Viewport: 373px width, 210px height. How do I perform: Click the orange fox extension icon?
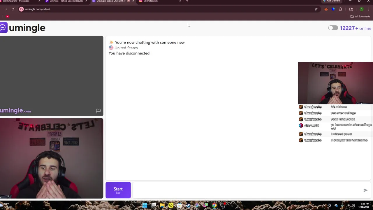(326, 9)
